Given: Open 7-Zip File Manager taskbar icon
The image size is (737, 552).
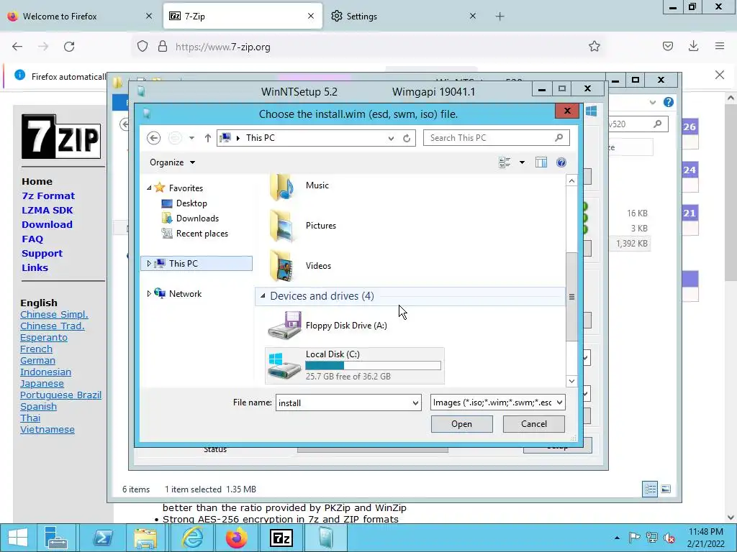Looking at the screenshot, I should 281,538.
